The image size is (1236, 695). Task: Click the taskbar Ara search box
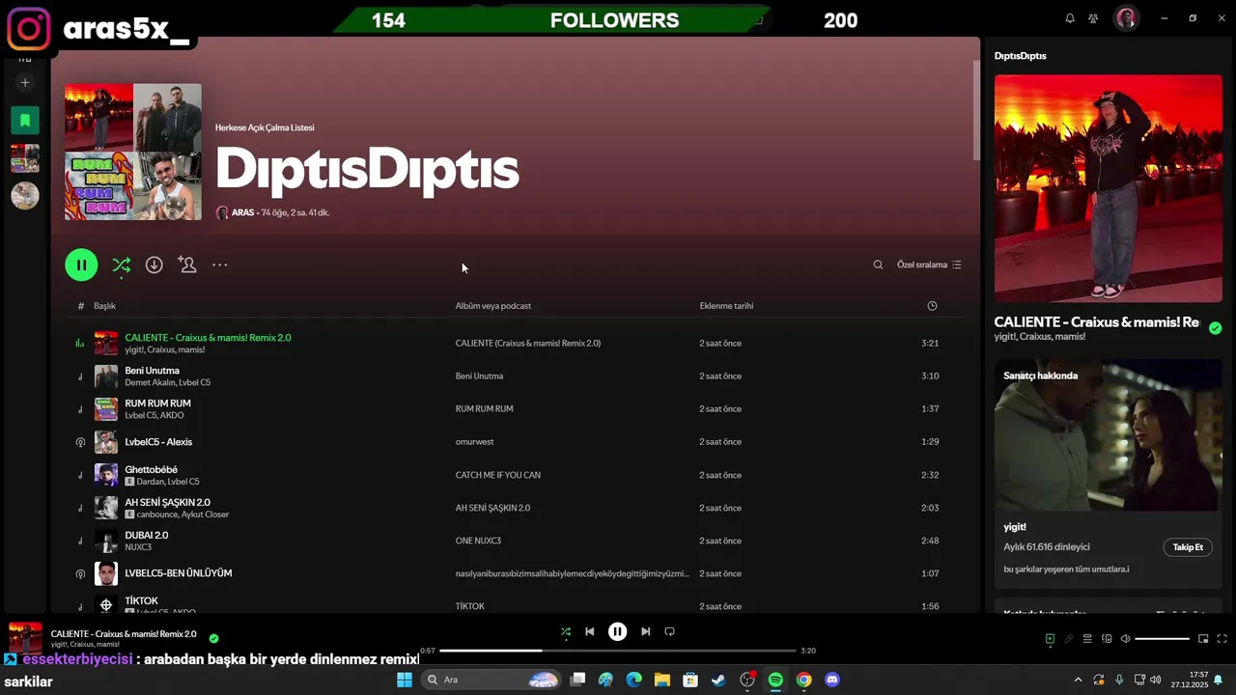tap(492, 680)
